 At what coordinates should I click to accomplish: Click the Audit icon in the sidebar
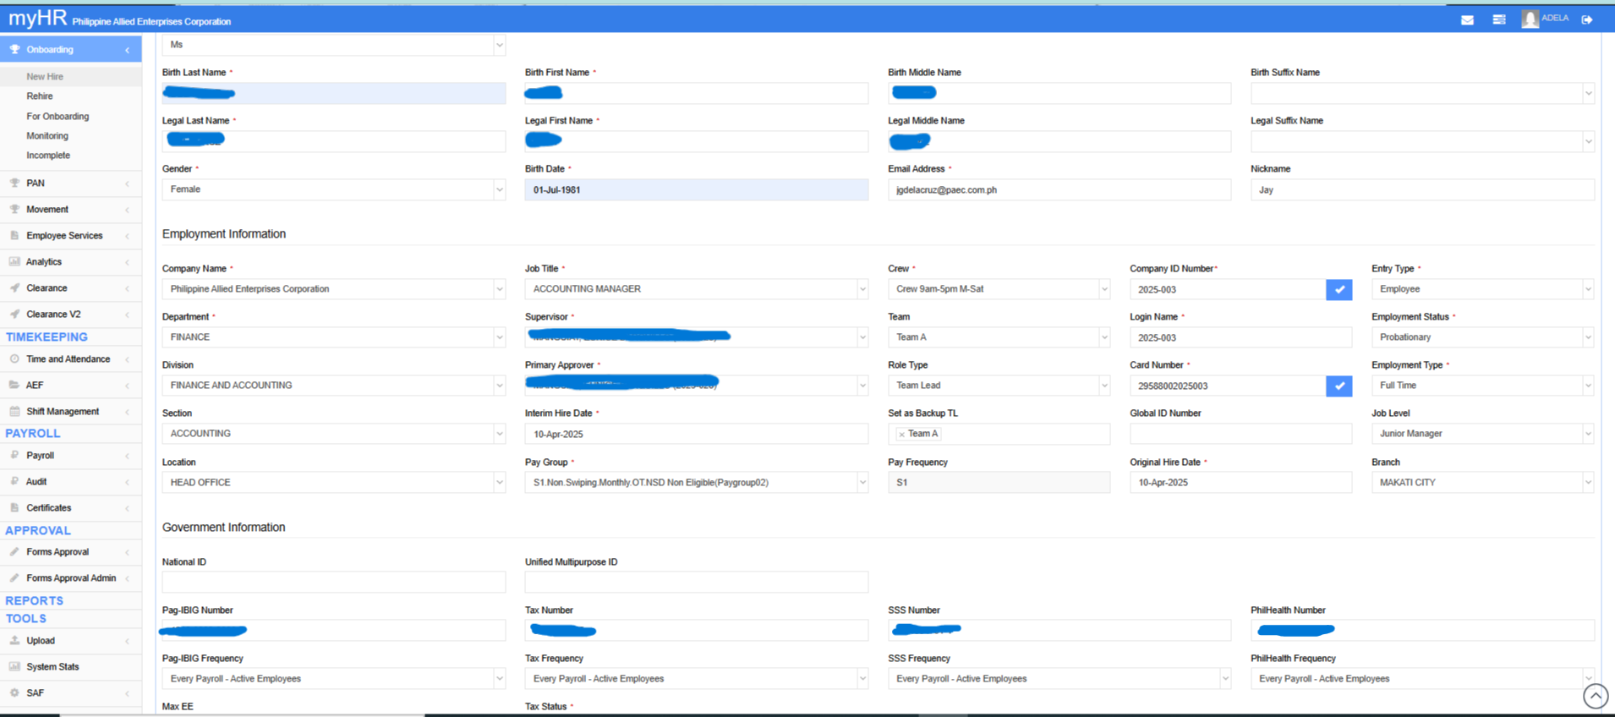coord(14,481)
